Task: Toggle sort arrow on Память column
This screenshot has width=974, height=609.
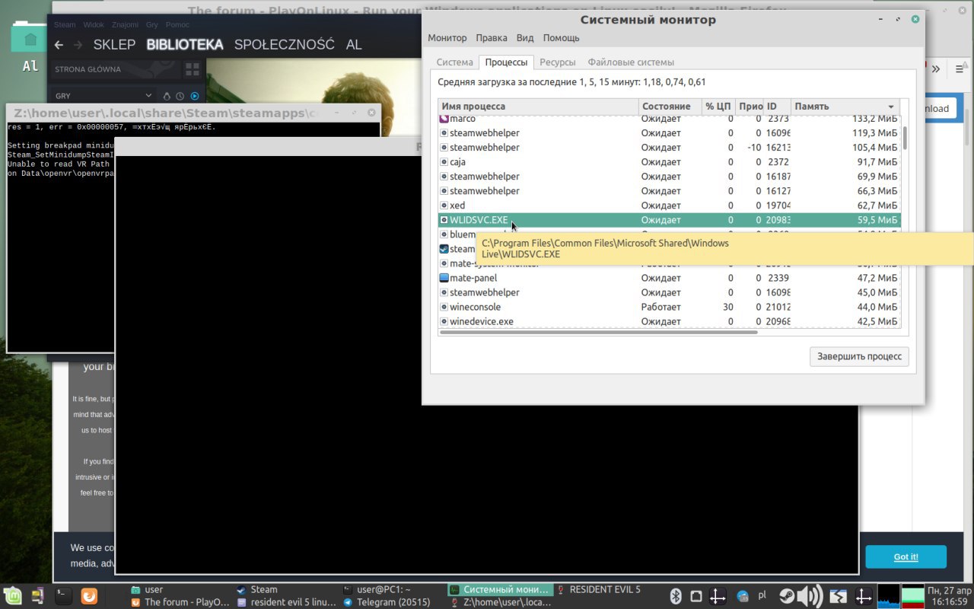Action: coord(891,107)
